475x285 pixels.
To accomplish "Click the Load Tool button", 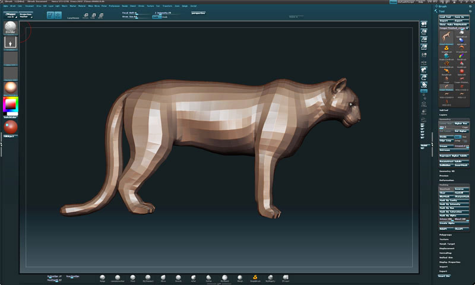I will [x=446, y=17].
